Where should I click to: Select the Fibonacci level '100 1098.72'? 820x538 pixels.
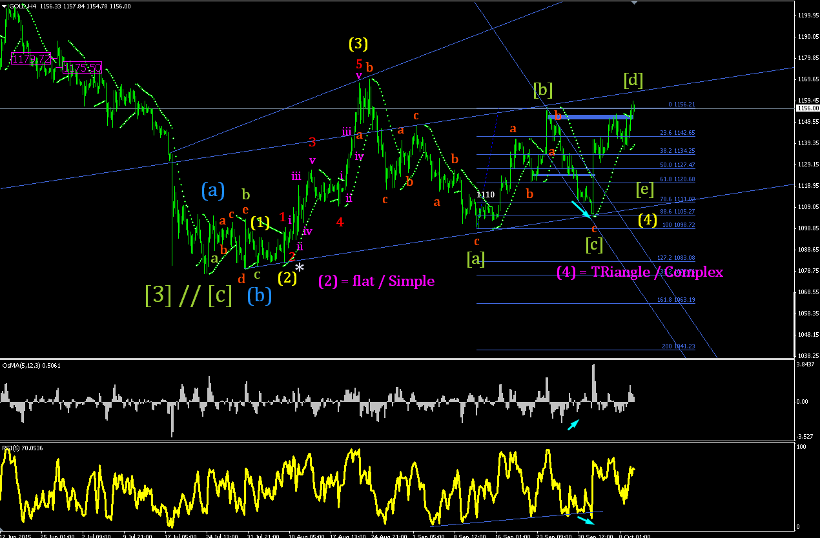point(679,225)
